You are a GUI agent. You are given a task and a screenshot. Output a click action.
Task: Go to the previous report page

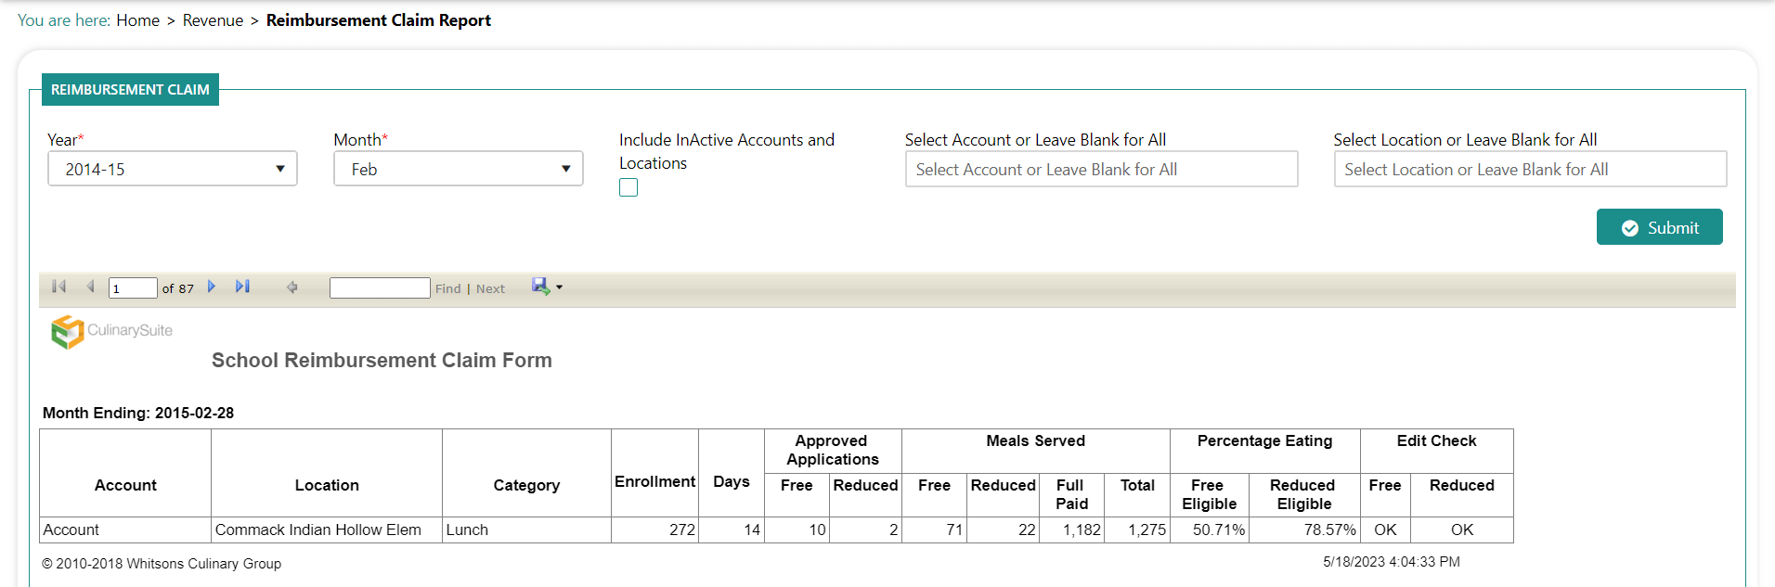tap(90, 287)
